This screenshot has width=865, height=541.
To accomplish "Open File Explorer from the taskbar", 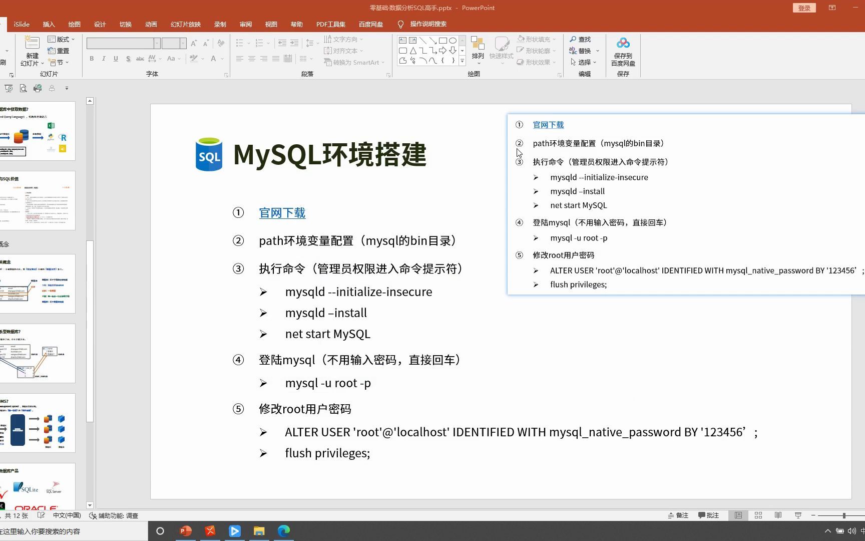I will (x=259, y=531).
